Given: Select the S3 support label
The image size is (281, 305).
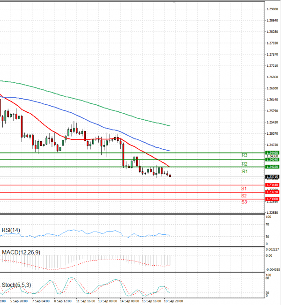Looking at the screenshot, I should 244,202.
